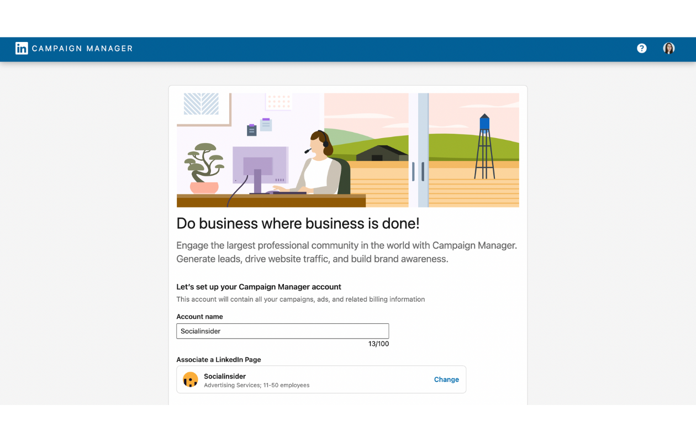Click the bold Socialinsider page name
The image size is (696, 442).
coord(225,376)
